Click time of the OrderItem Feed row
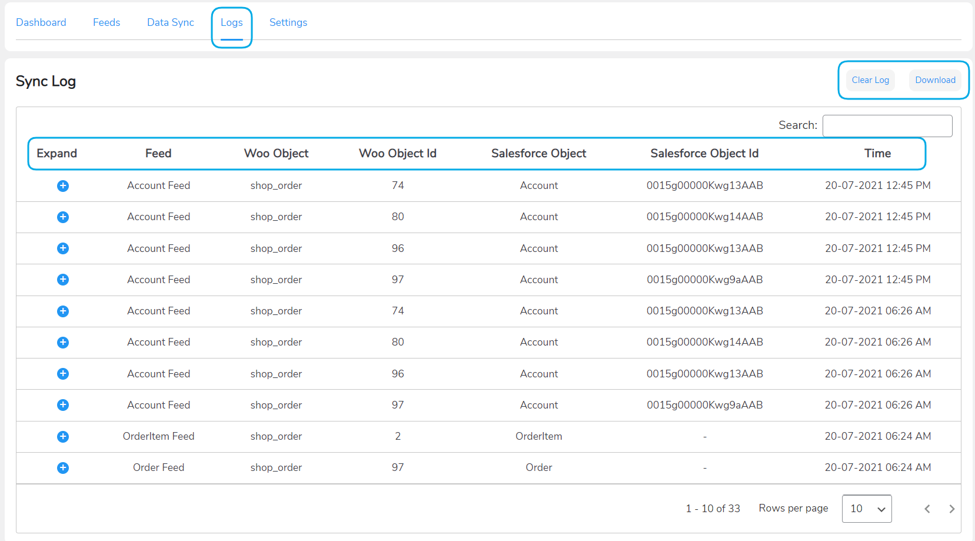The width and height of the screenshot is (975, 541). pyautogui.click(x=877, y=436)
